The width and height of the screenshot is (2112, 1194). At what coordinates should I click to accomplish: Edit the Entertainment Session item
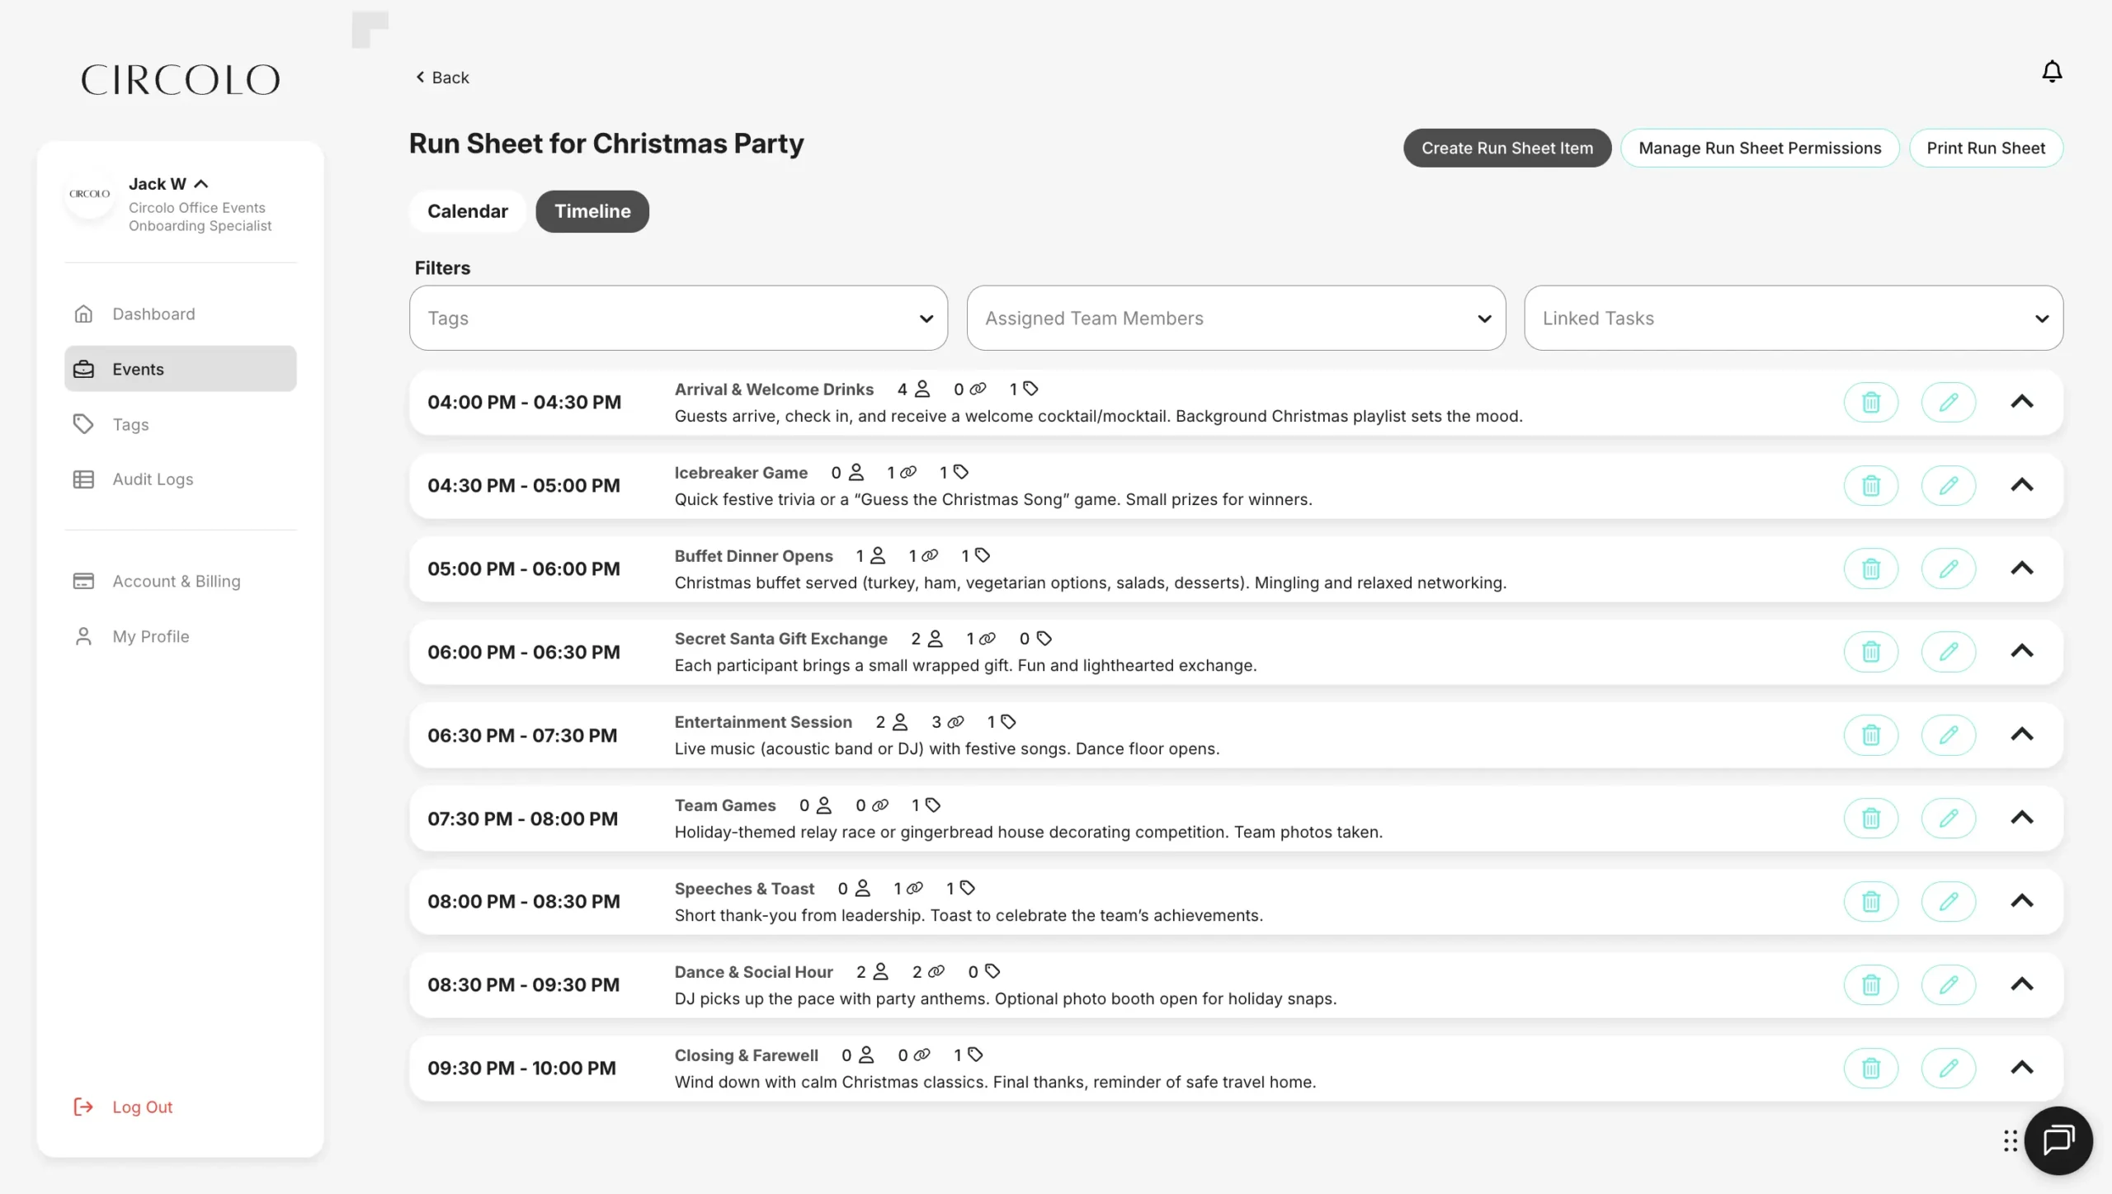click(x=1948, y=735)
